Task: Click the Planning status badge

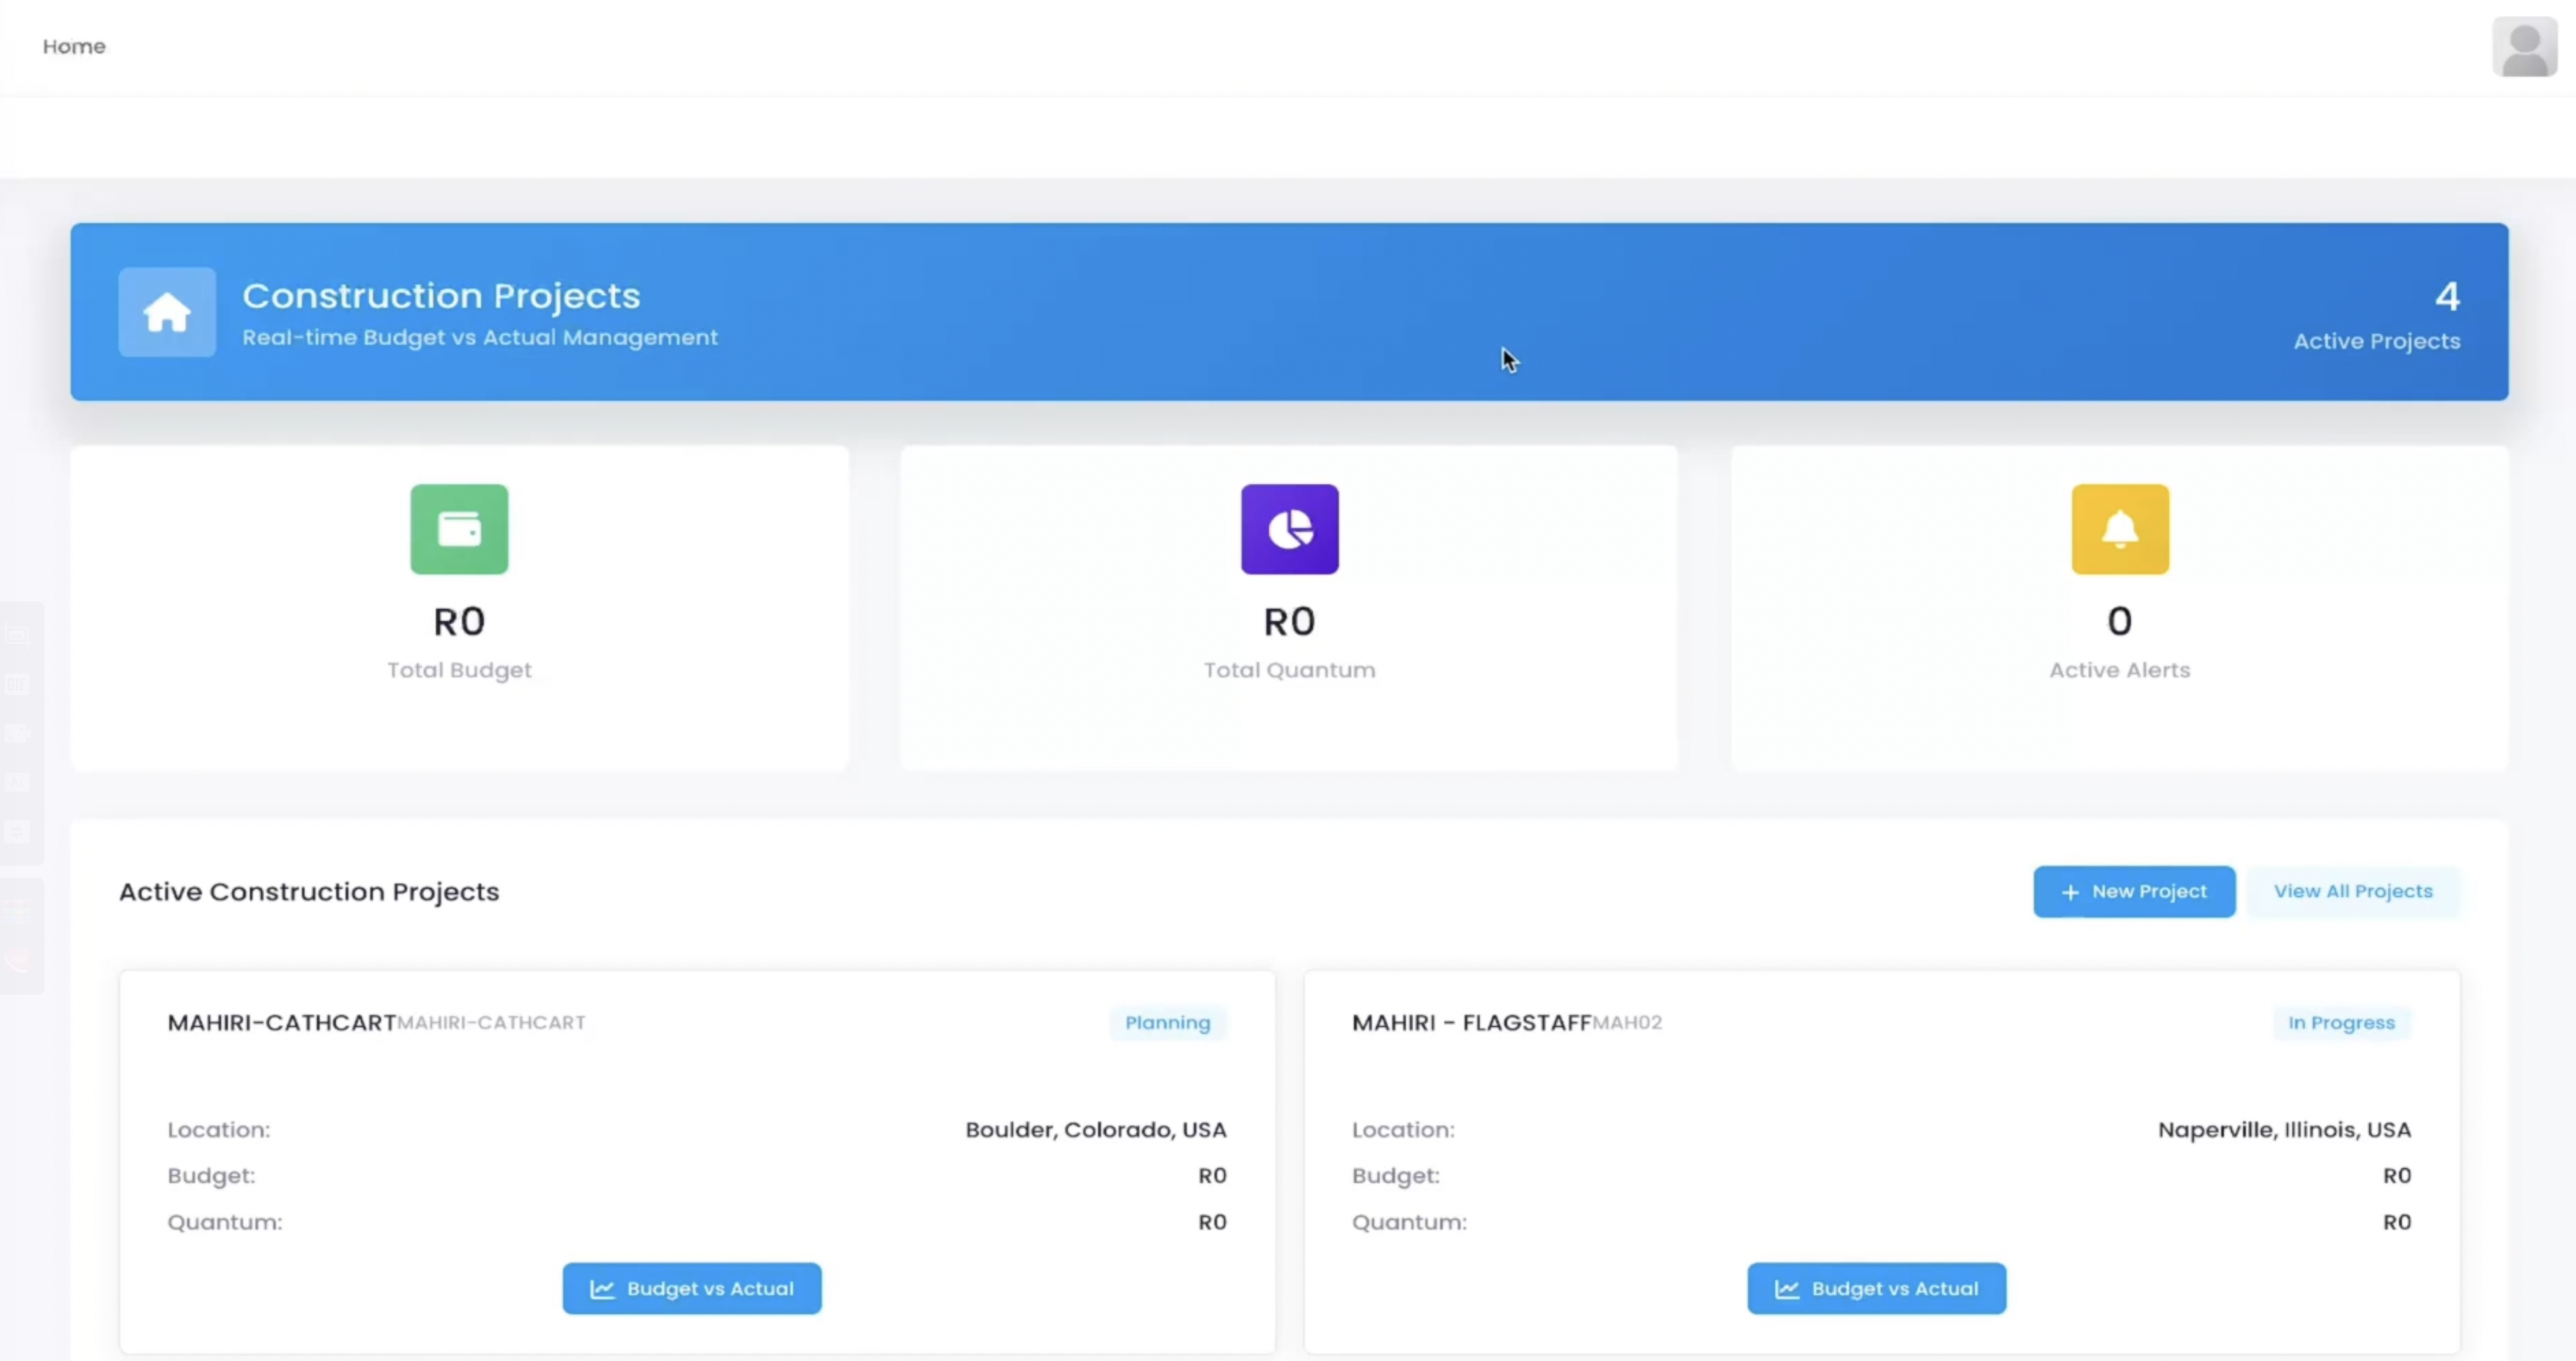Action: [x=1167, y=1022]
